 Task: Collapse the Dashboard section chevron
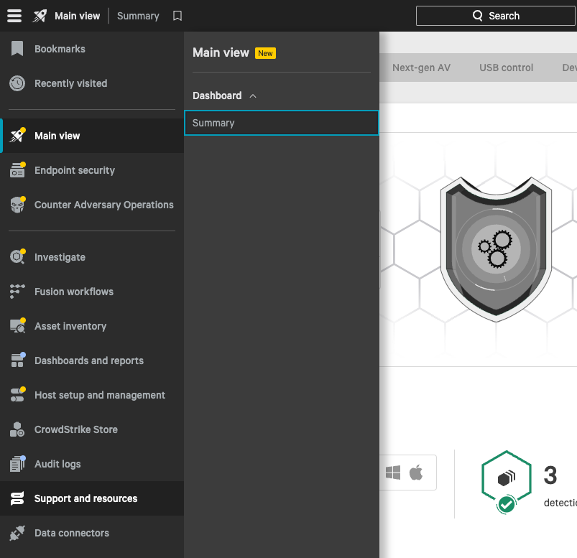tap(252, 96)
